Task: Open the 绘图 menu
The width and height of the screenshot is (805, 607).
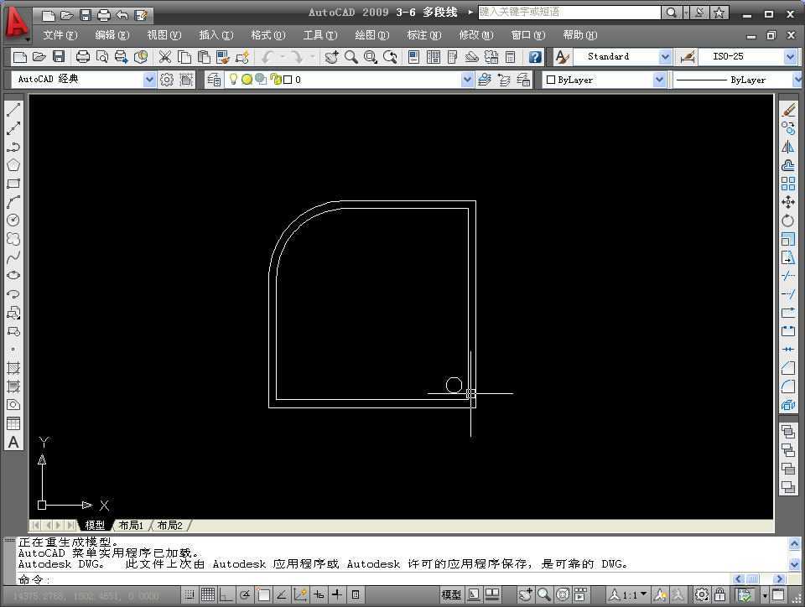Action: 372,35
